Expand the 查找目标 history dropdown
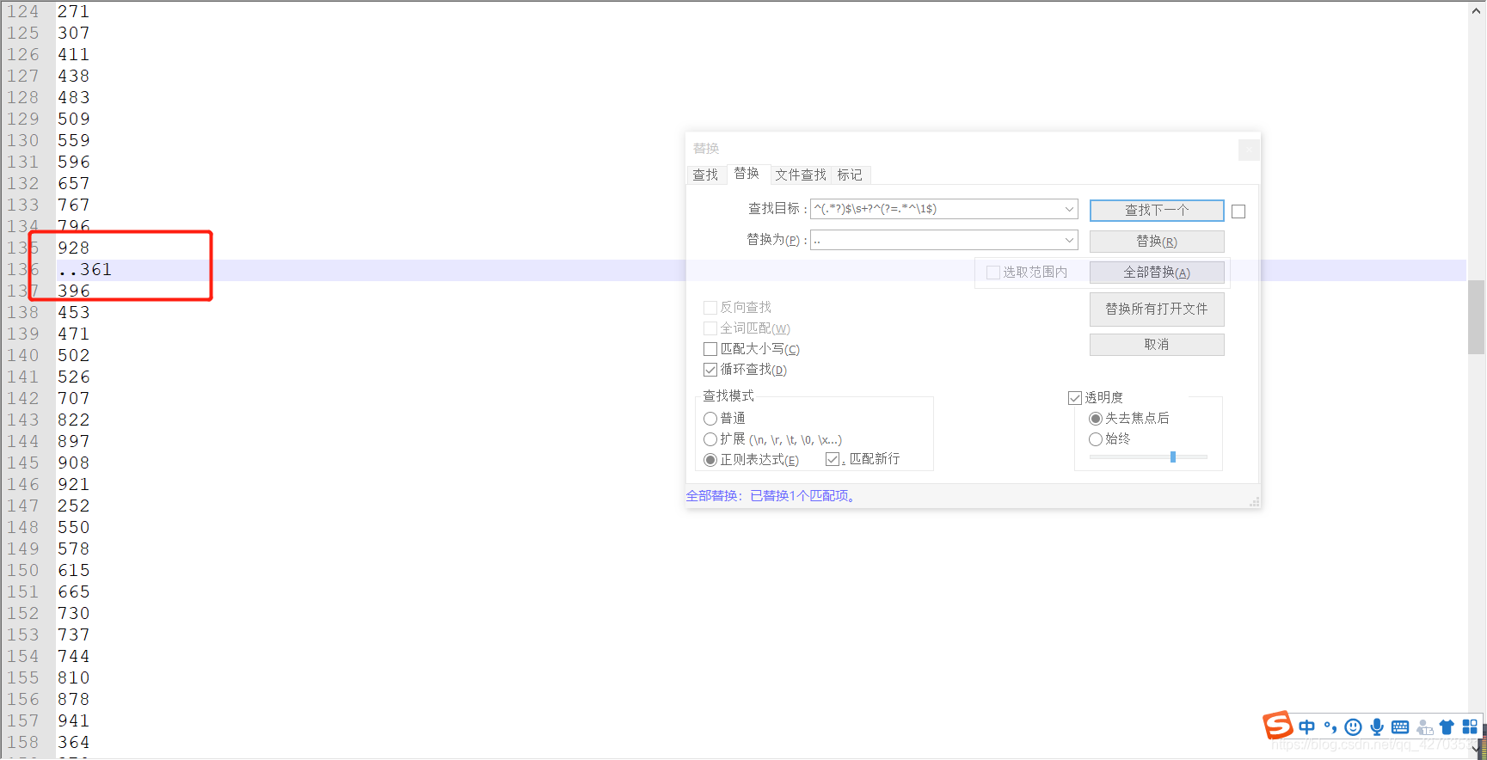The height and width of the screenshot is (760, 1487). click(1069, 209)
